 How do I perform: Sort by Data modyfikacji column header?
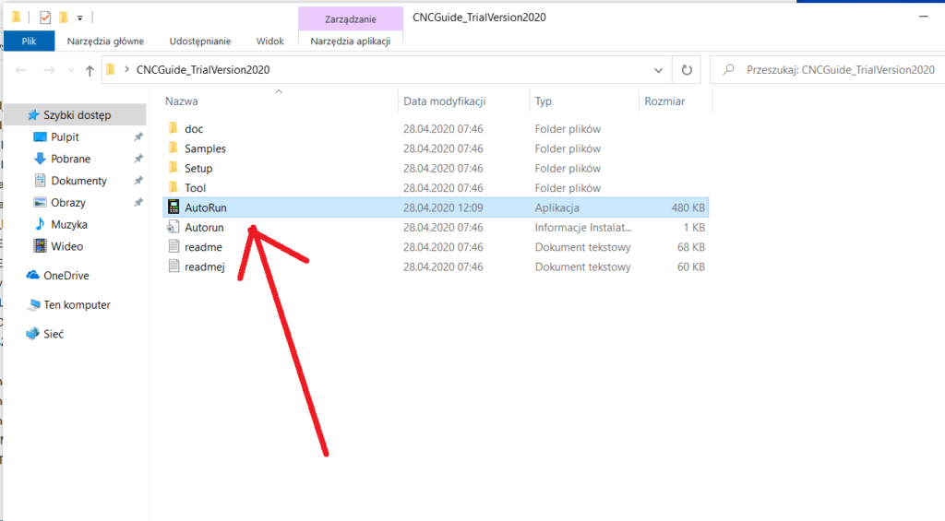click(x=445, y=101)
